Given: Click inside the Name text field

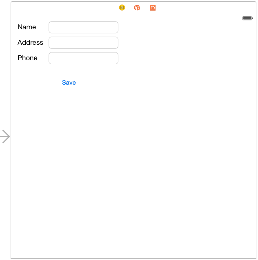Looking at the screenshot, I should 83,27.
